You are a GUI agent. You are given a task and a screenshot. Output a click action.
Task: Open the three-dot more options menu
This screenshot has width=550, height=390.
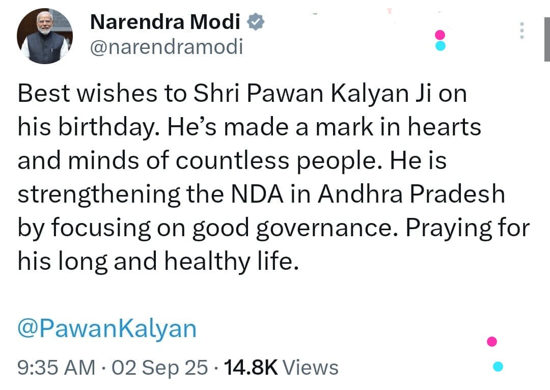[x=521, y=32]
